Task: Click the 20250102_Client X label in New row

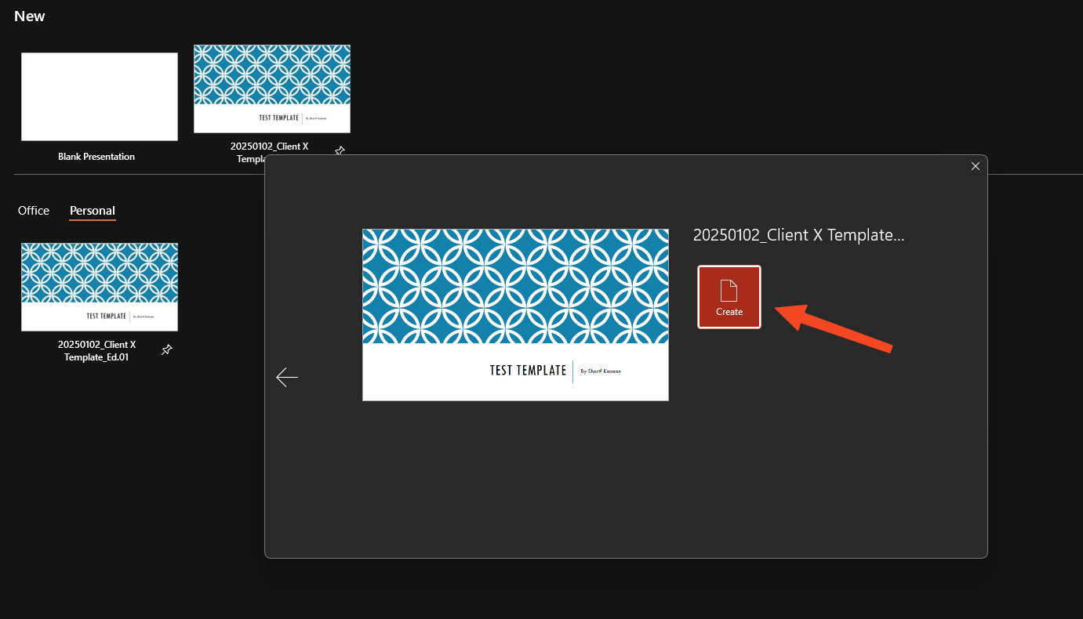Action: (269, 147)
